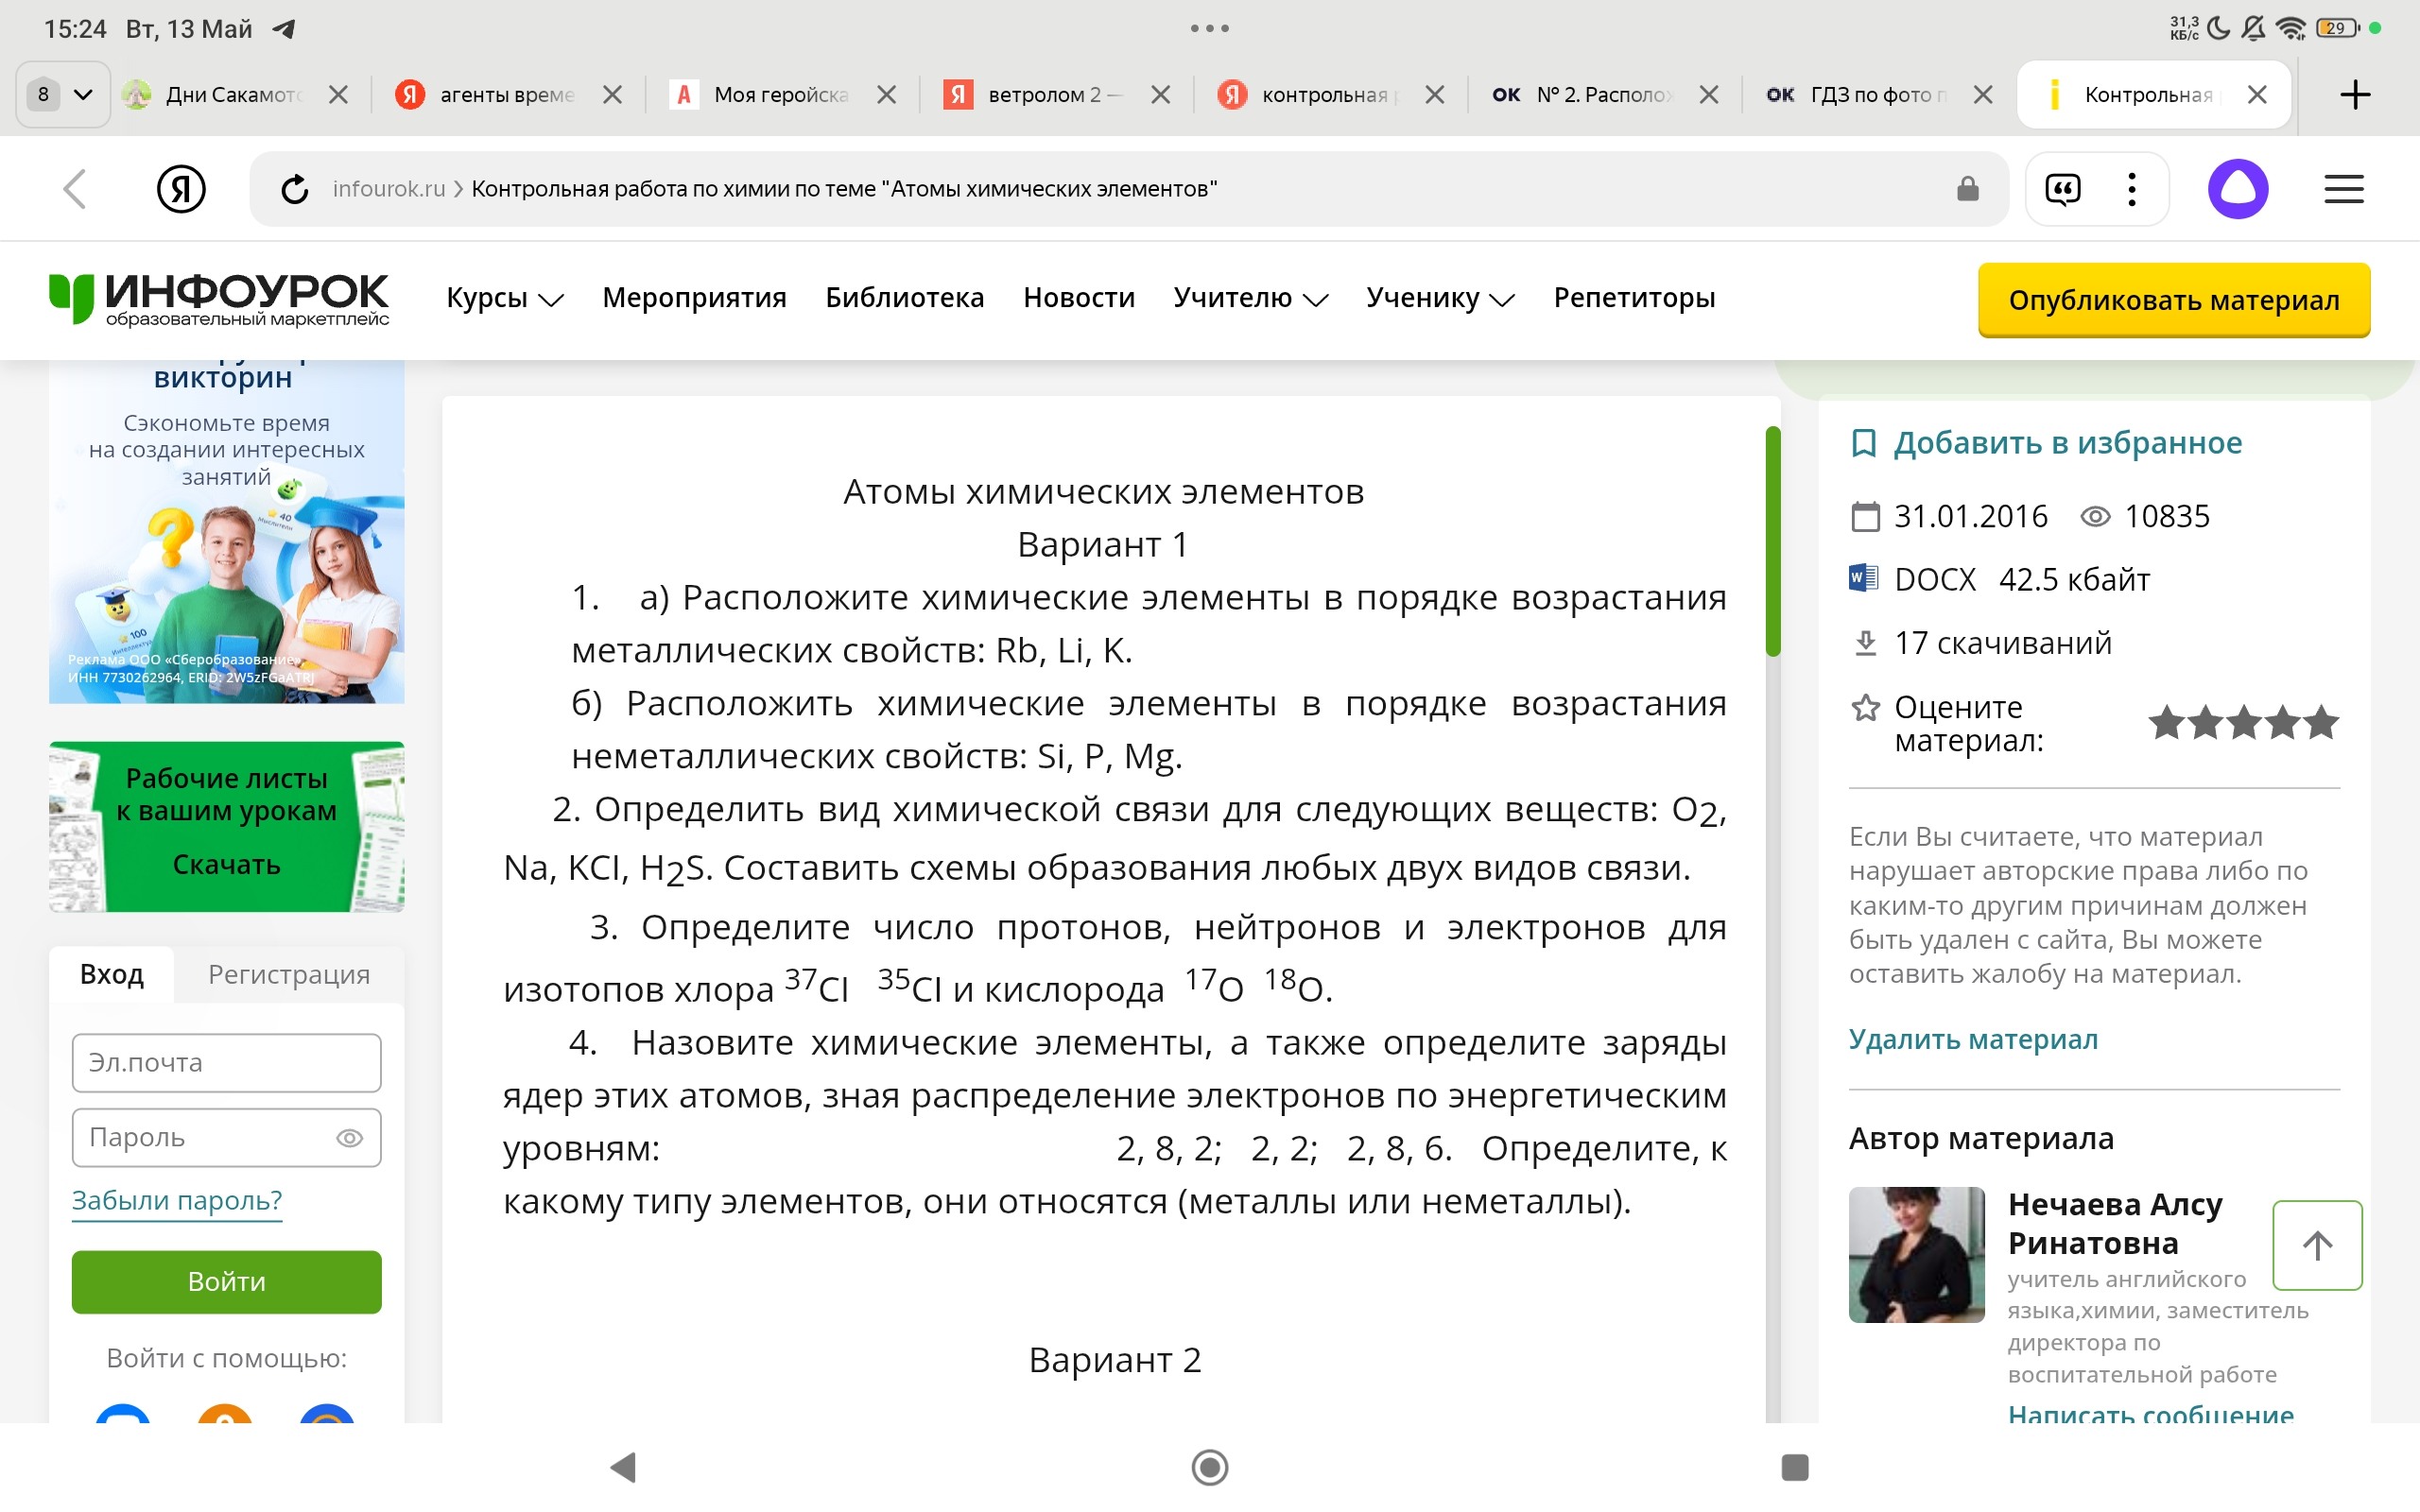The width and height of the screenshot is (2420, 1512).
Task: Open the browser hamburger menu
Action: pyautogui.click(x=2343, y=189)
